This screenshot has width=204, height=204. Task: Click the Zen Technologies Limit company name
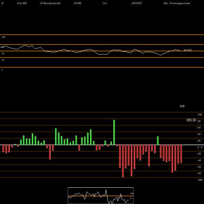point(177,3)
